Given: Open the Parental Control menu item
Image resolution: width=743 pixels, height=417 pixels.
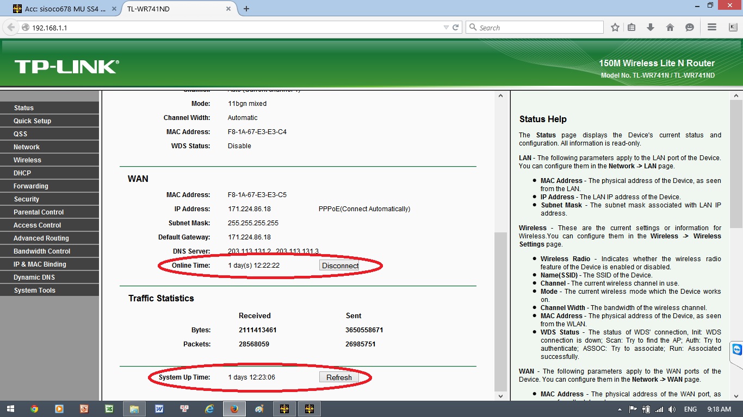Looking at the screenshot, I should coord(49,212).
